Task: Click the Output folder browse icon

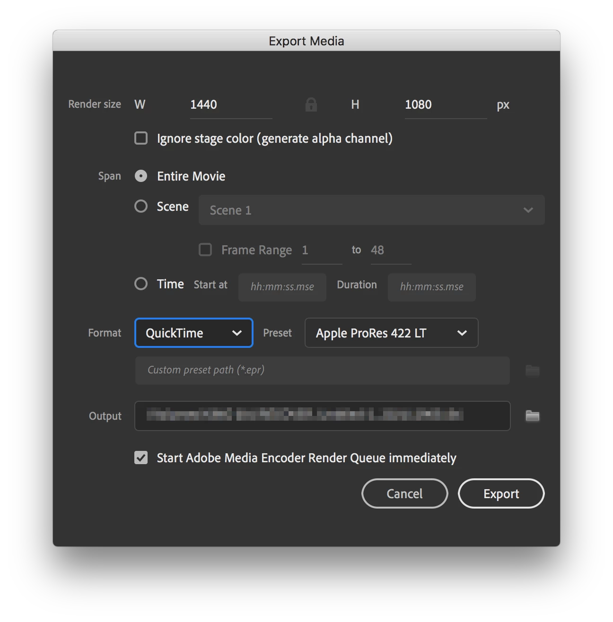Action: coord(533,416)
